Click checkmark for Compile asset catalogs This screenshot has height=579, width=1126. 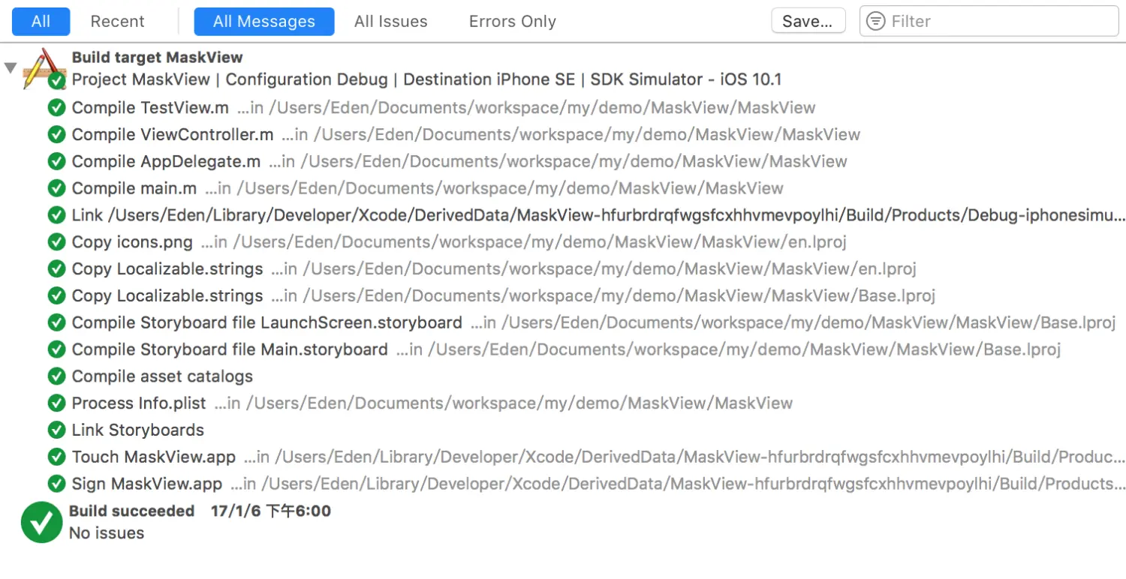coord(56,376)
